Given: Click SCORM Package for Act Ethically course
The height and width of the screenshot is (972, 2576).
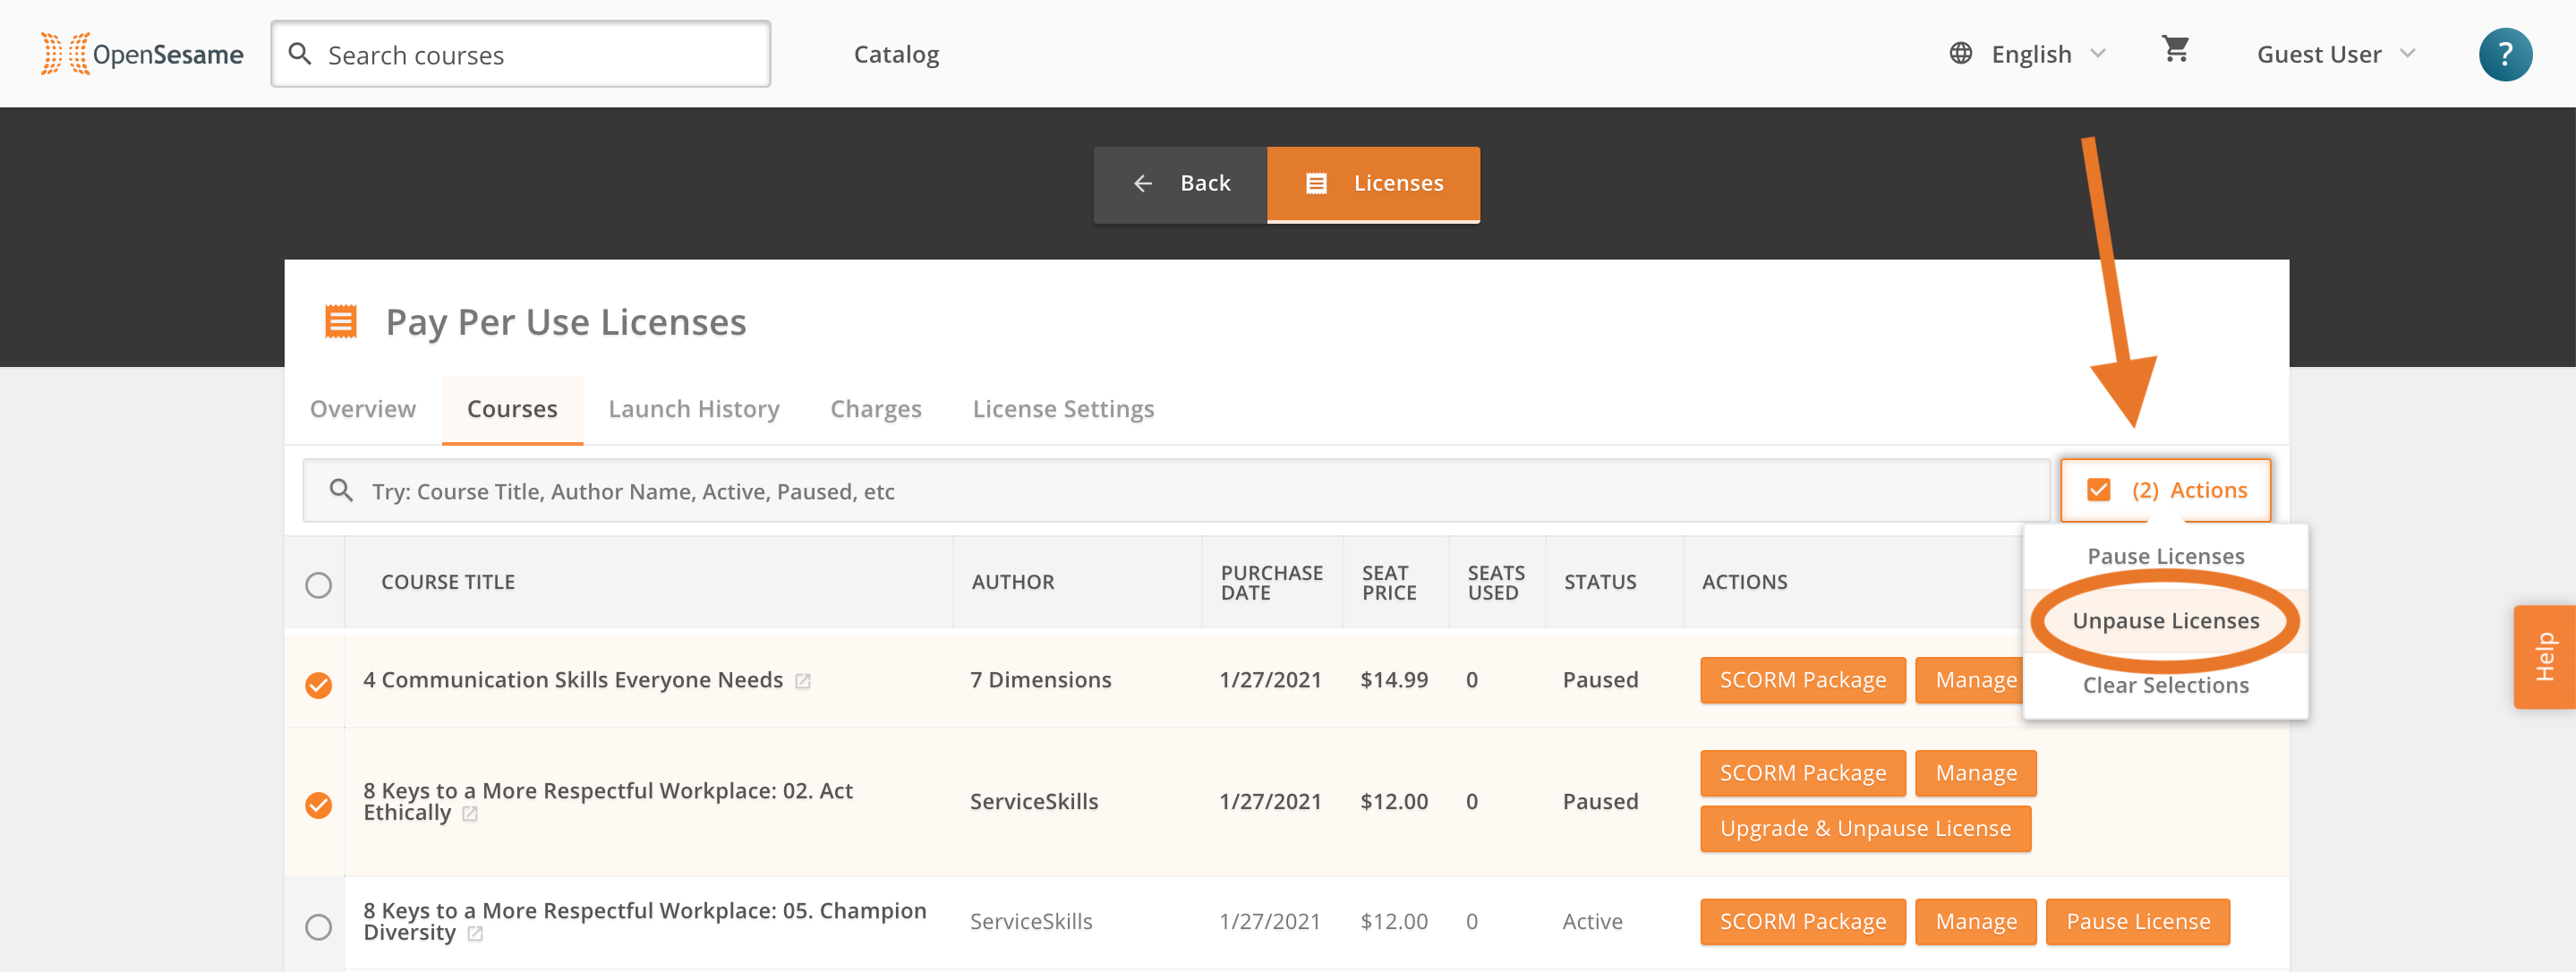Looking at the screenshot, I should (x=1802, y=773).
